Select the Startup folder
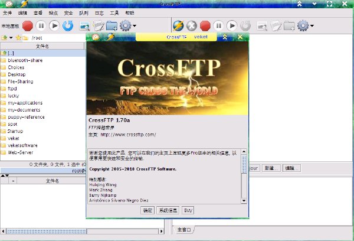Image resolution: width=354 pixels, height=241 pixels. click(x=43, y=131)
